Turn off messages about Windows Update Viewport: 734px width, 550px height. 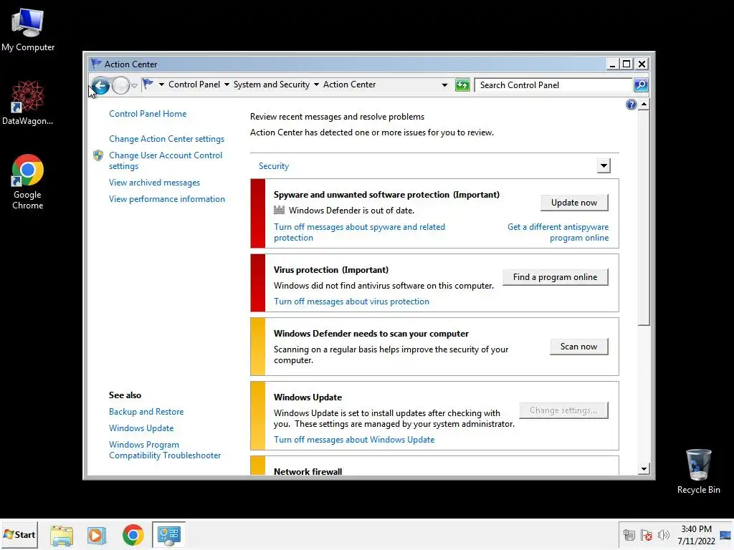click(354, 440)
